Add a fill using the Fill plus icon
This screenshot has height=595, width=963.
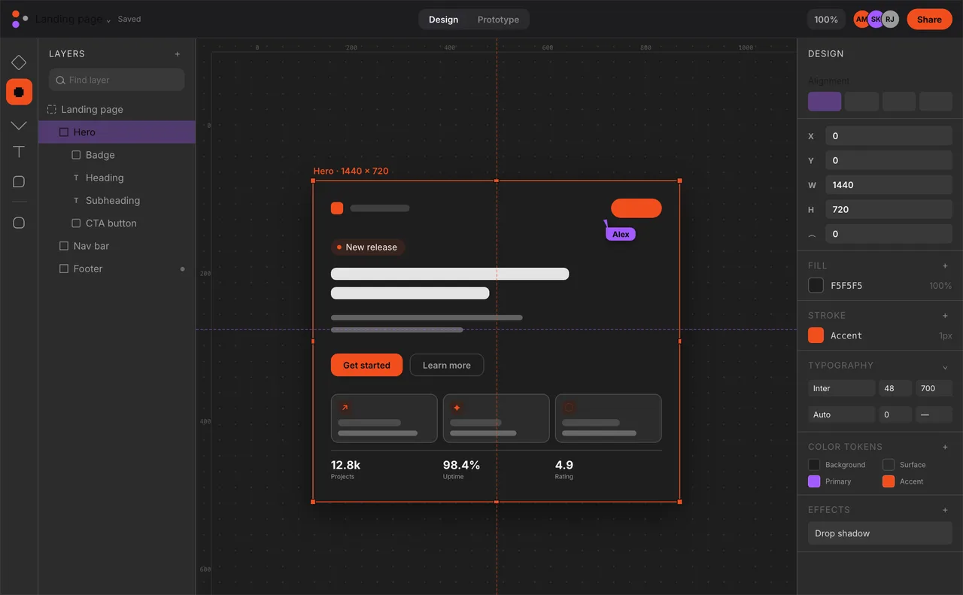tap(946, 266)
